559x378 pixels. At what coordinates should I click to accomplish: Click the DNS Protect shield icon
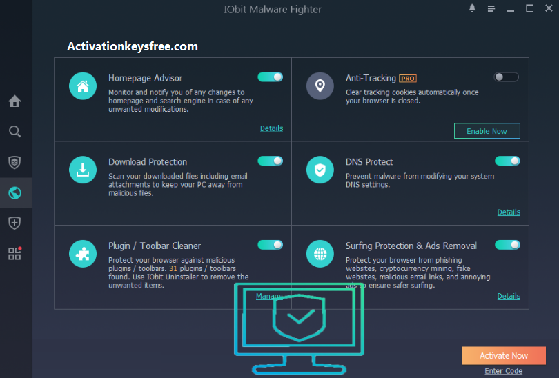pos(320,170)
